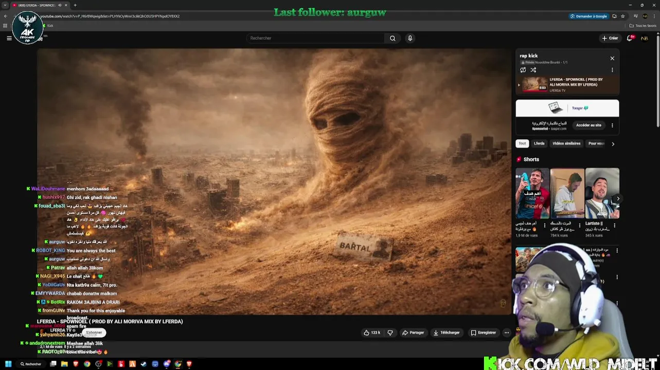
Task: Go back with browser back arrow
Action: (6, 16)
